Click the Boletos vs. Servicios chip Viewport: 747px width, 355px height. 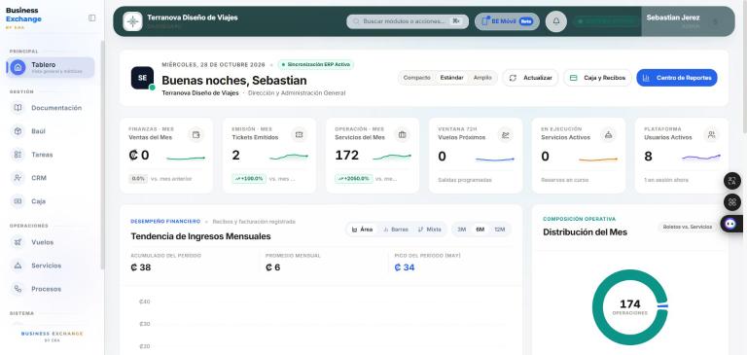pyautogui.click(x=688, y=227)
